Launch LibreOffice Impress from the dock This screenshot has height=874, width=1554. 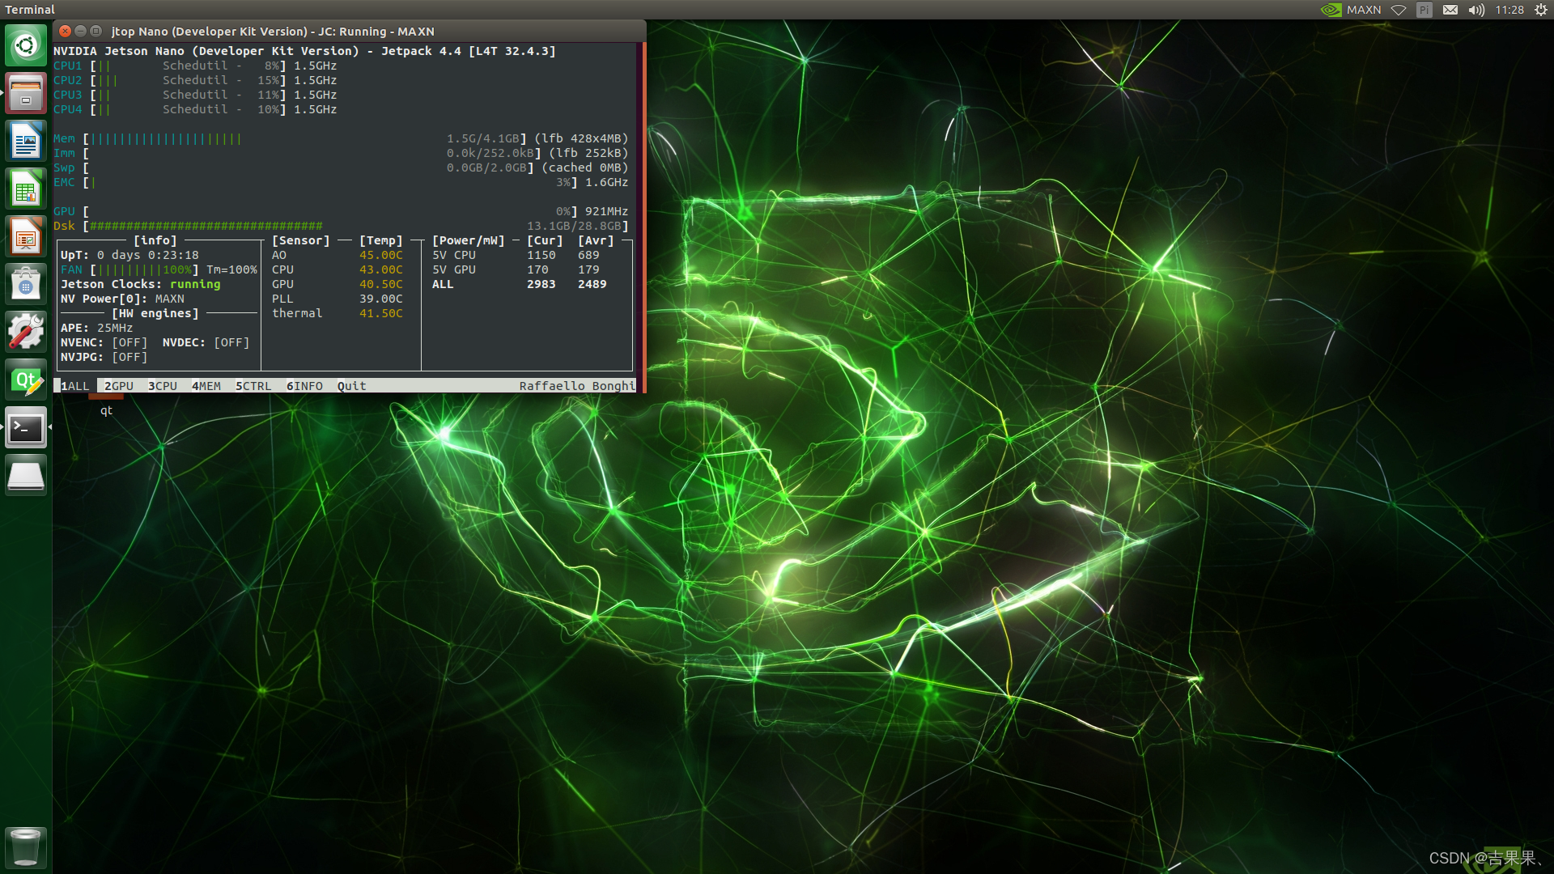pyautogui.click(x=26, y=237)
